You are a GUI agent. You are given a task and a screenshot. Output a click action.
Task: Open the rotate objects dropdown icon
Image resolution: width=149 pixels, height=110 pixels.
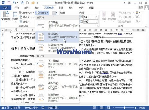(138, 21)
